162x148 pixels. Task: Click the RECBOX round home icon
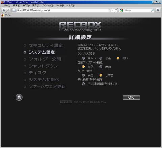[x=19, y=97]
